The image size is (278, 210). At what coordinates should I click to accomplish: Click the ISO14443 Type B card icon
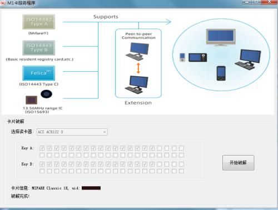tap(39, 48)
